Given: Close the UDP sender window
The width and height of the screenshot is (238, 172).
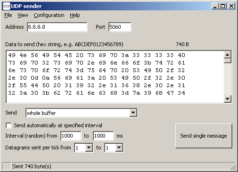Looking at the screenshot, I should (231, 6).
